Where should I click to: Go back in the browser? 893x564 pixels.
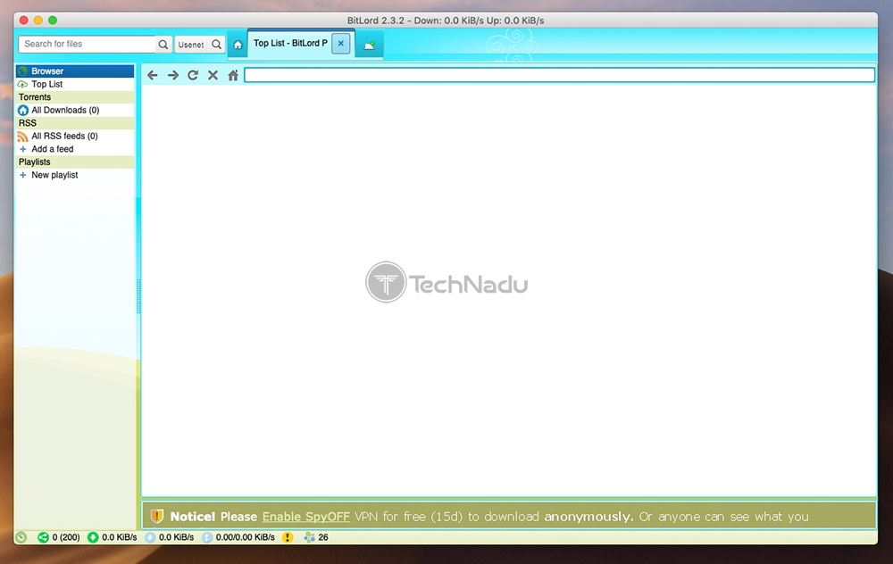pos(152,75)
